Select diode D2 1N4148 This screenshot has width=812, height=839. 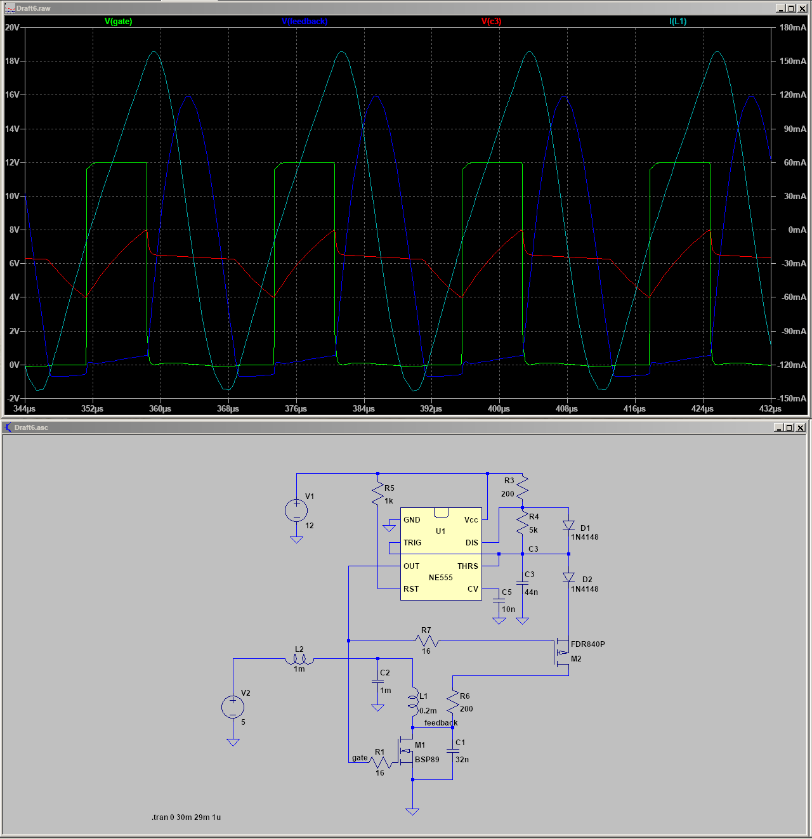click(x=568, y=578)
